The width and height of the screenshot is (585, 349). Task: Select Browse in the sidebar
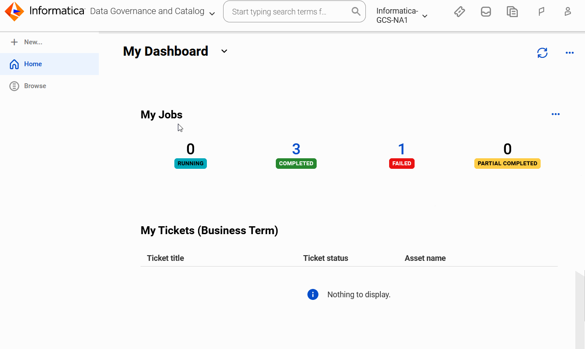tap(49, 86)
